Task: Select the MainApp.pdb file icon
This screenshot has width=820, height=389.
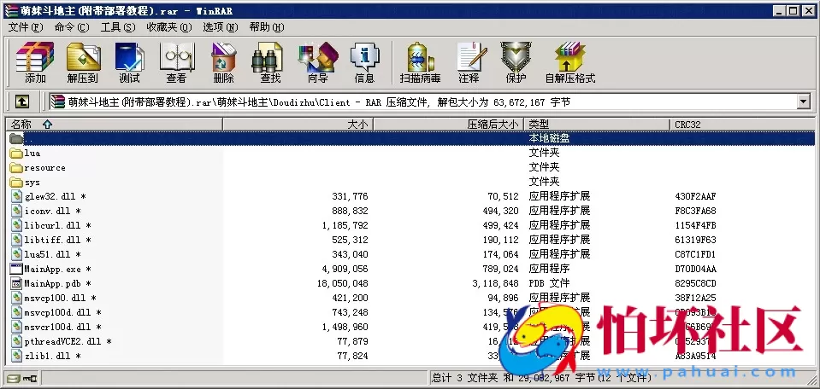Action: 16,284
